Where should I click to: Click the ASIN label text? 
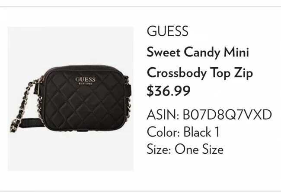(x=163, y=115)
